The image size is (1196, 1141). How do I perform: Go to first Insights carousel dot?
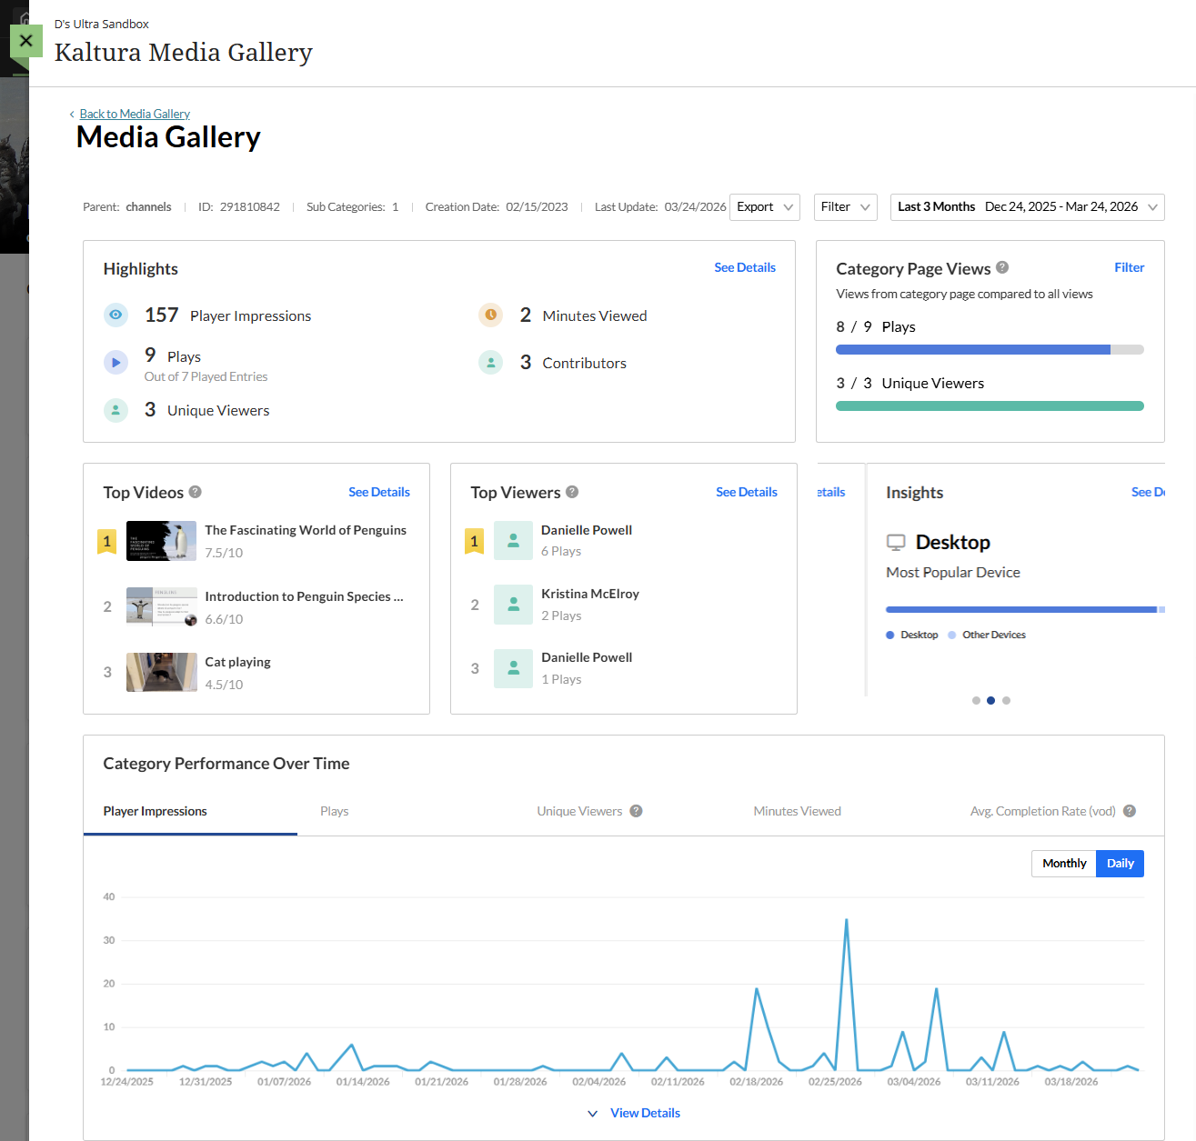click(x=976, y=700)
